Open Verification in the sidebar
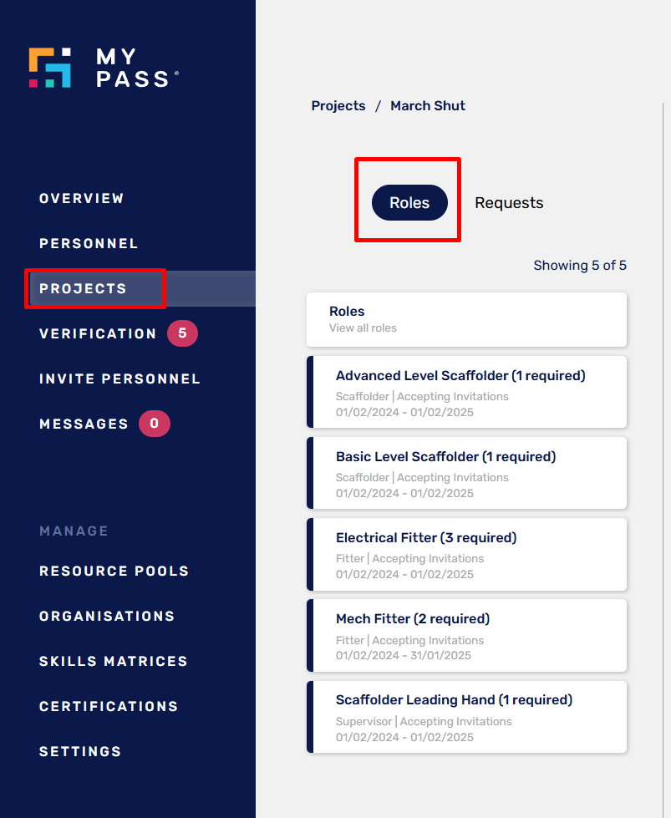The image size is (671, 818). 98,334
